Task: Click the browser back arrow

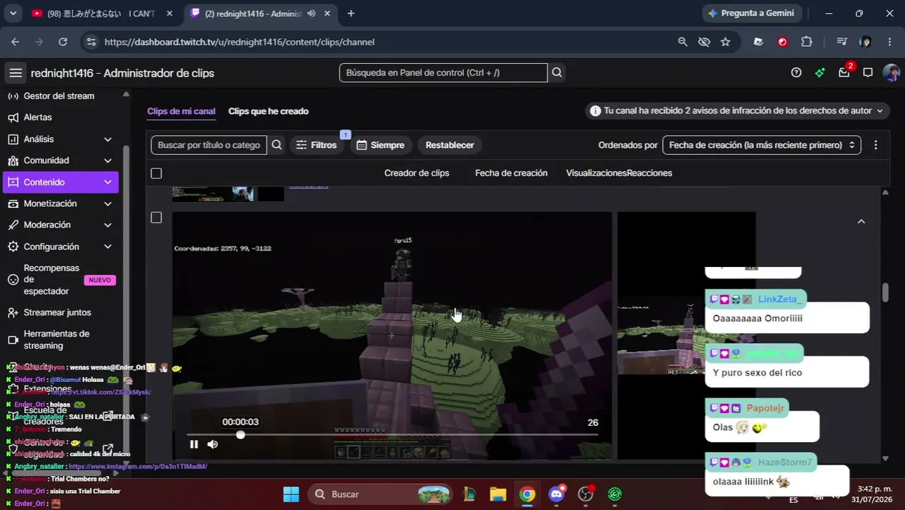Action: 15,42
